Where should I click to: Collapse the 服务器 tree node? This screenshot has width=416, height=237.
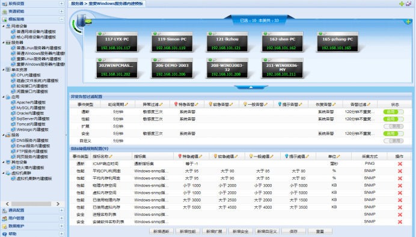point(4,43)
